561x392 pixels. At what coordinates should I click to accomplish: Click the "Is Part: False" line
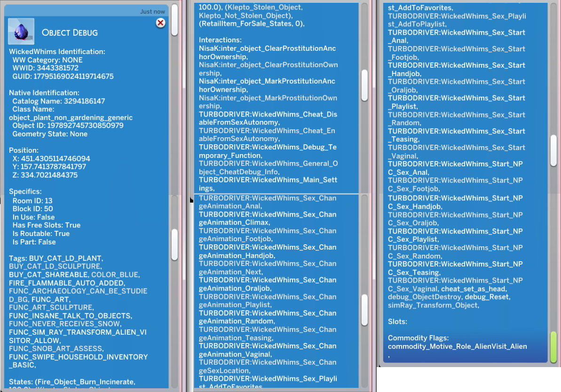point(34,242)
